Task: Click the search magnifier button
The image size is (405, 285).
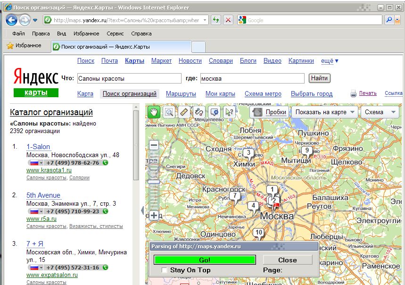Action: tap(388, 20)
